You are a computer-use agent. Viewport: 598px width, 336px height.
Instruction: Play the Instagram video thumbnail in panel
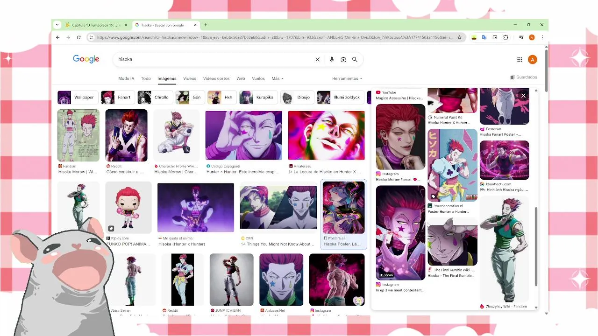[400, 233]
